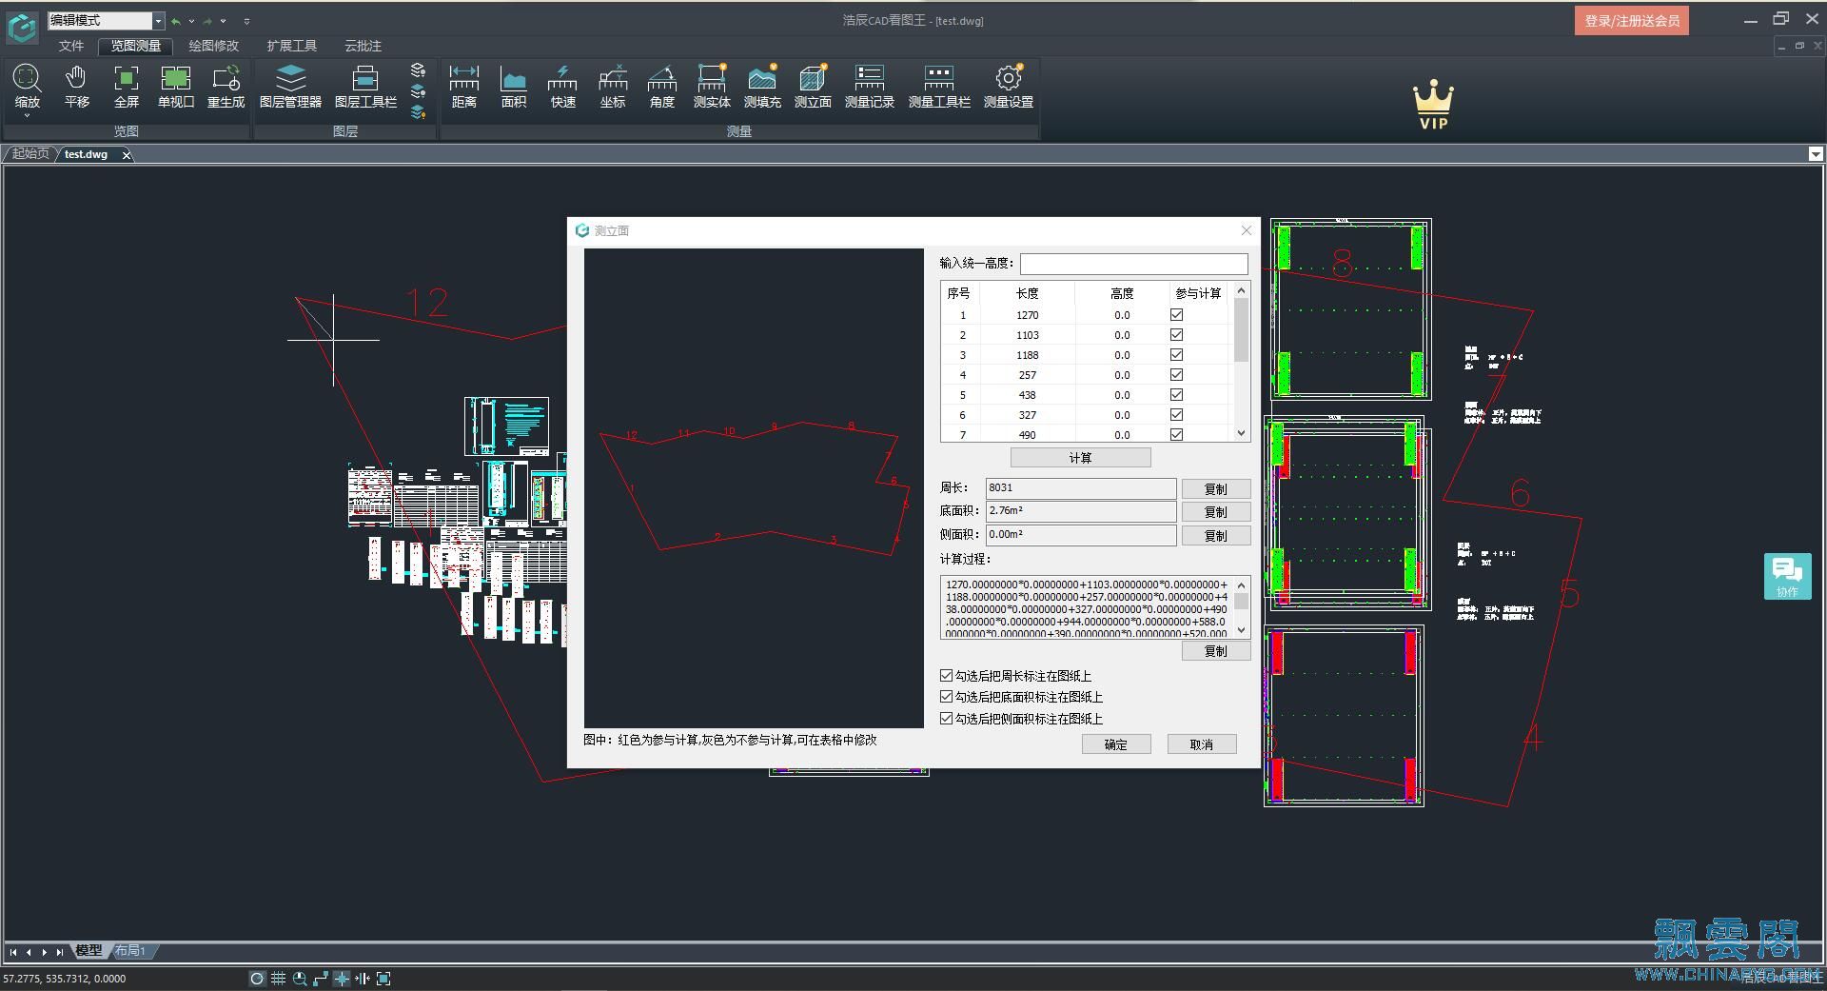
Task: Expand the 缩放 tool dropdown arrow
Action: (27, 116)
